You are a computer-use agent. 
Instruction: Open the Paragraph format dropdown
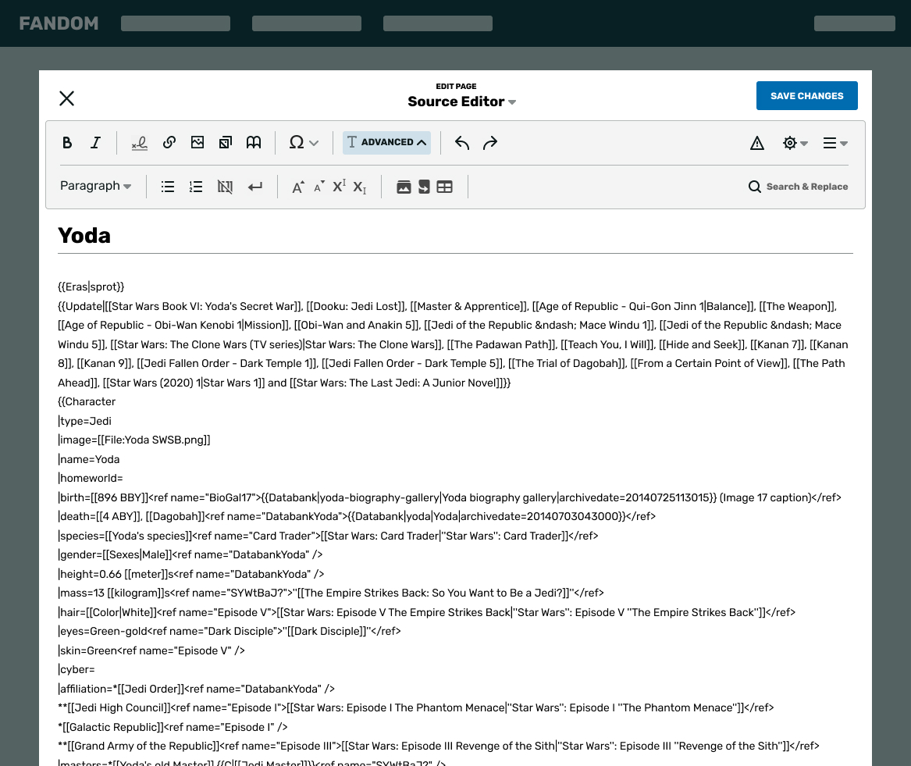click(95, 186)
